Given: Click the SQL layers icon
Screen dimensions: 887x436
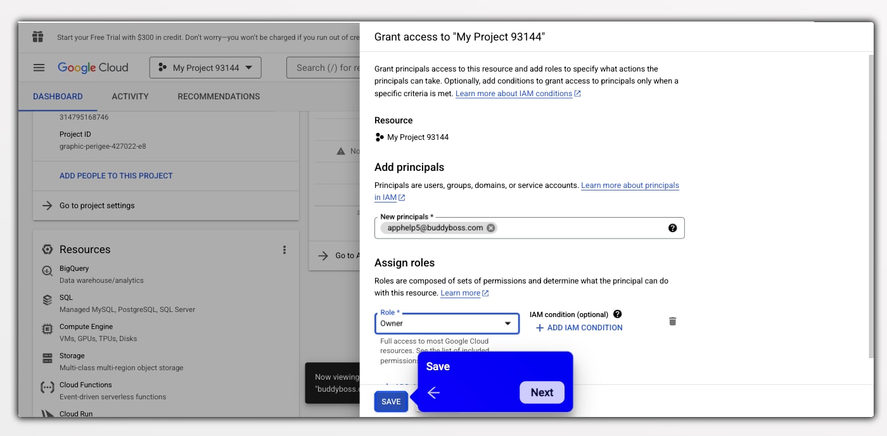Looking at the screenshot, I should coord(48,300).
